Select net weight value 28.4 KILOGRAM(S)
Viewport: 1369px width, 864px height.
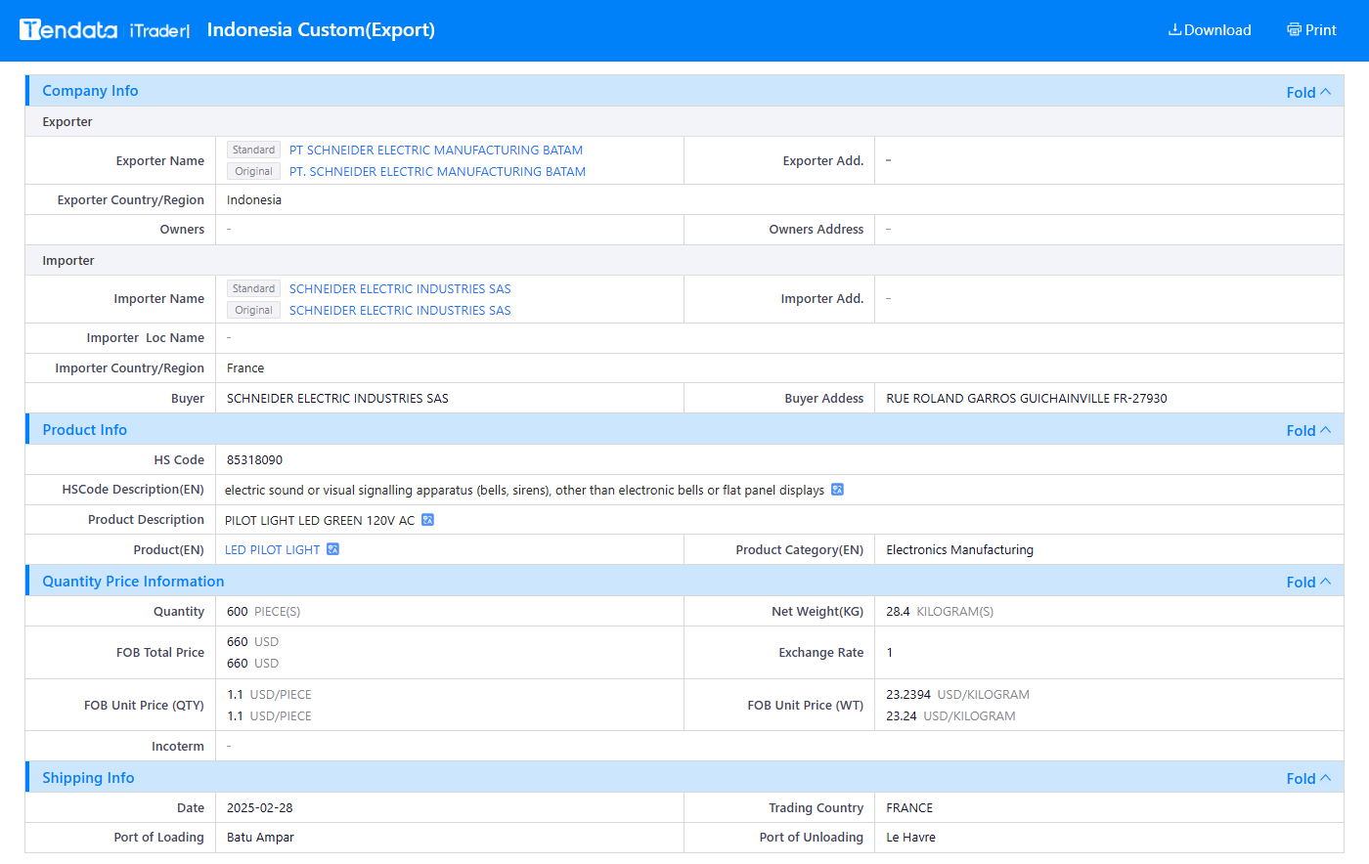[x=940, y=611]
